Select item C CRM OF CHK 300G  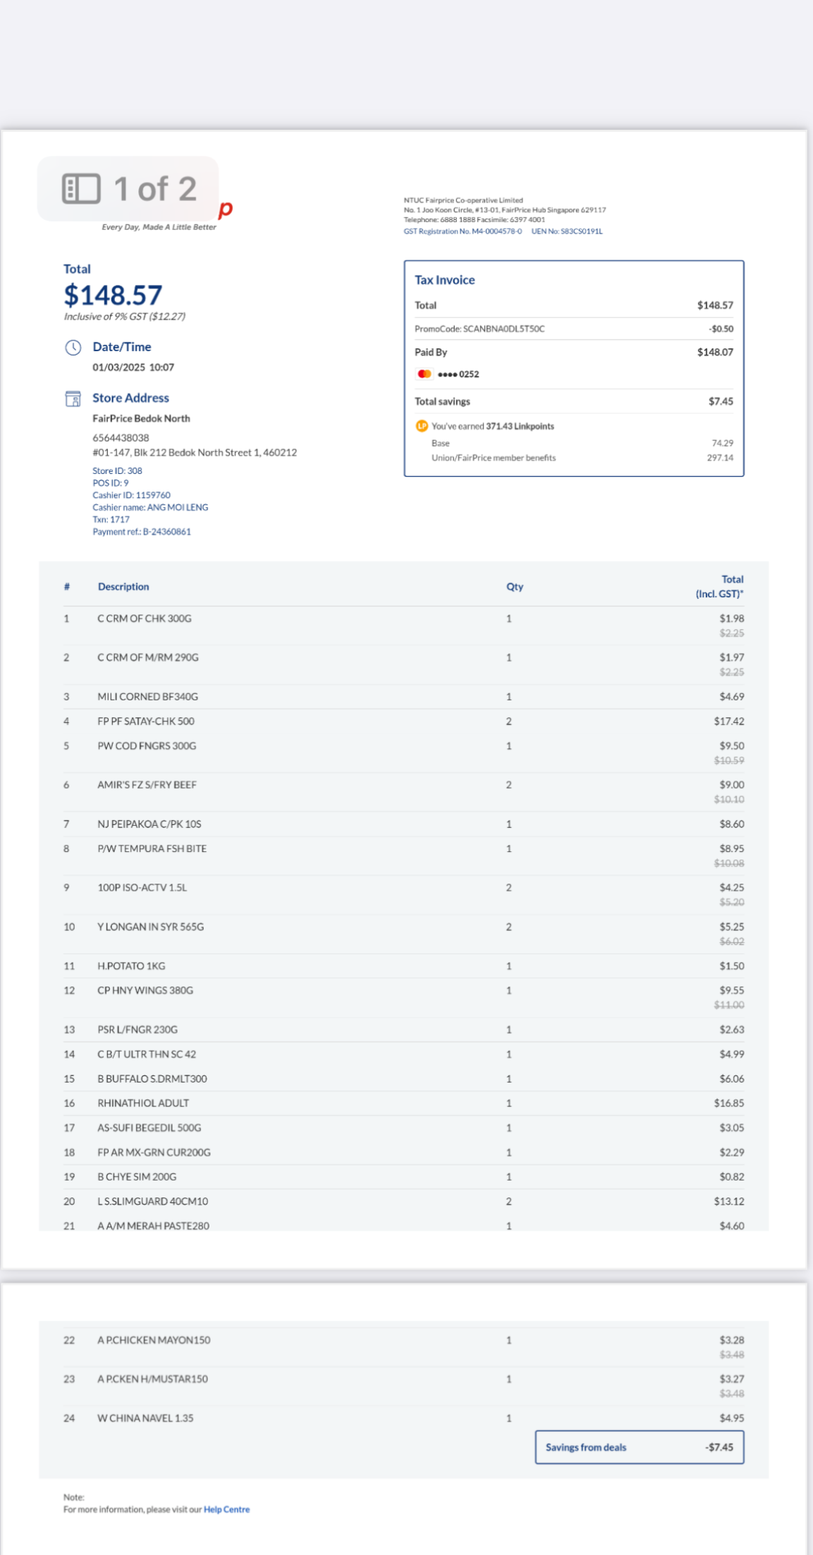(145, 618)
